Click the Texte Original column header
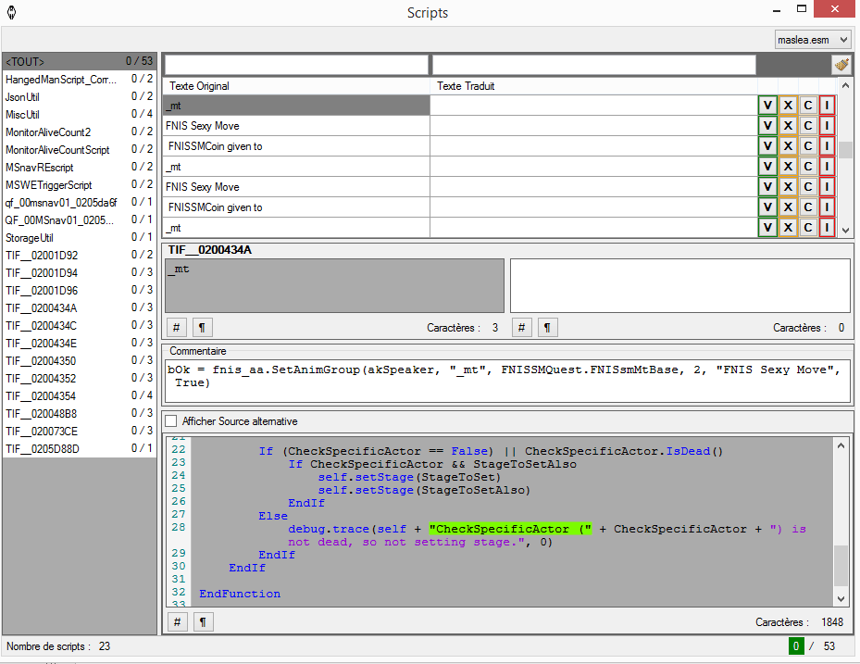Screen dimensions: 860x664 point(297,86)
